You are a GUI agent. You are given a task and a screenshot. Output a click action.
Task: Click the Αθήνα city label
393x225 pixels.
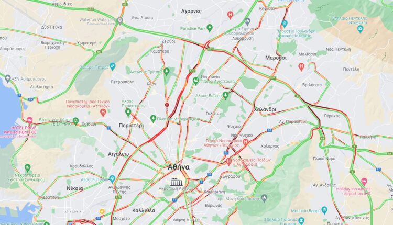179,167
